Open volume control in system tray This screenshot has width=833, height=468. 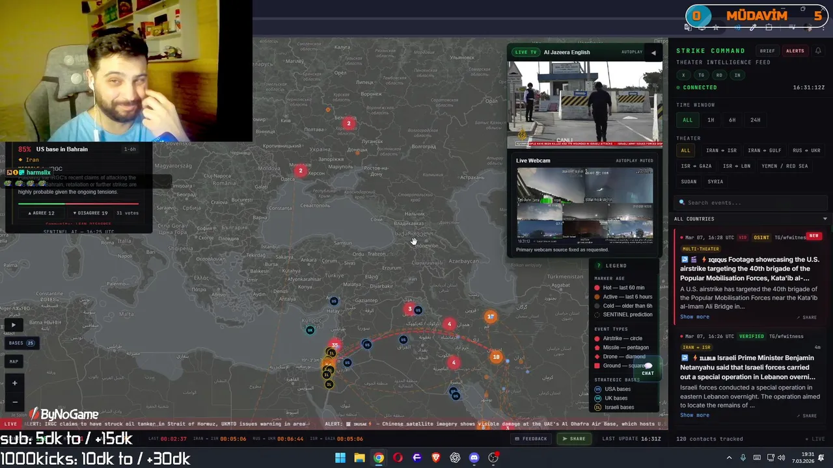click(781, 458)
